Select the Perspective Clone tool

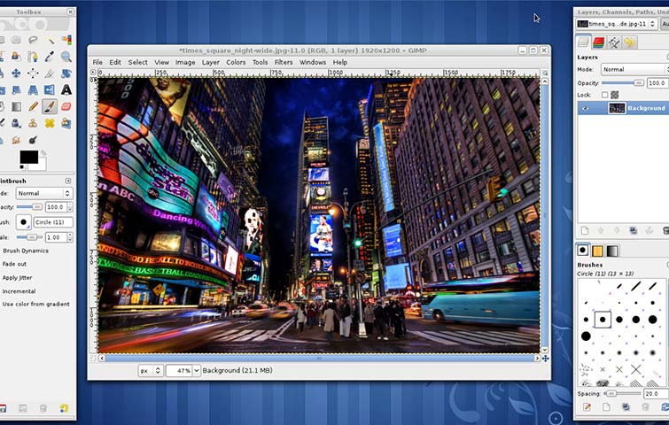pos(66,123)
